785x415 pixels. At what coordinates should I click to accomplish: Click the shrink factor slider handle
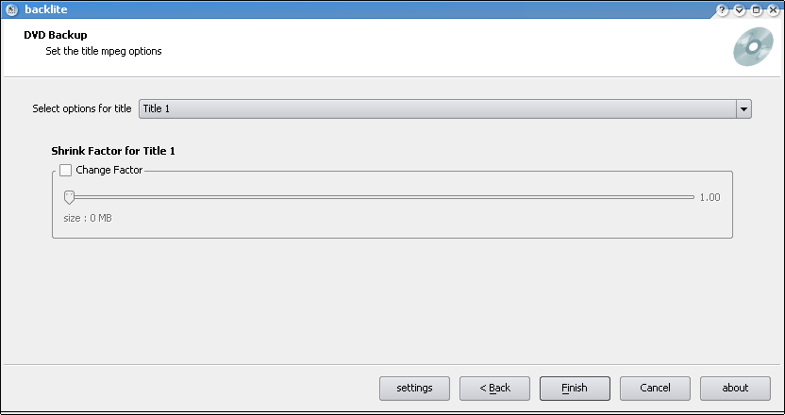[69, 197]
